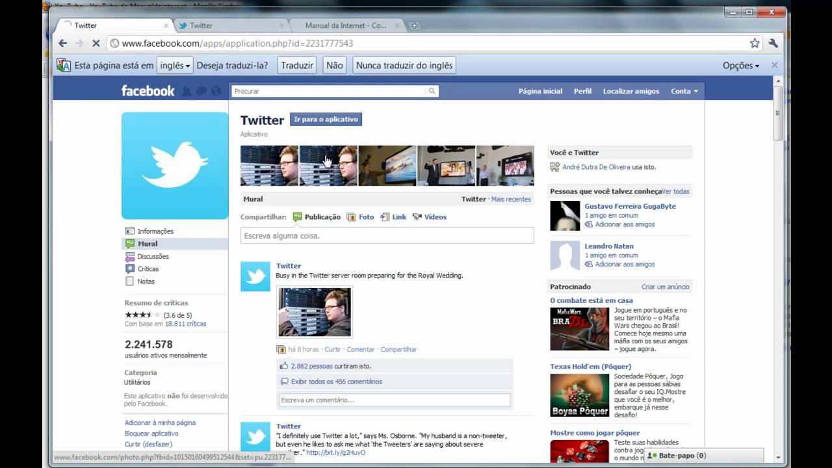Click Traduzir button
The image size is (832, 468).
pos(297,65)
